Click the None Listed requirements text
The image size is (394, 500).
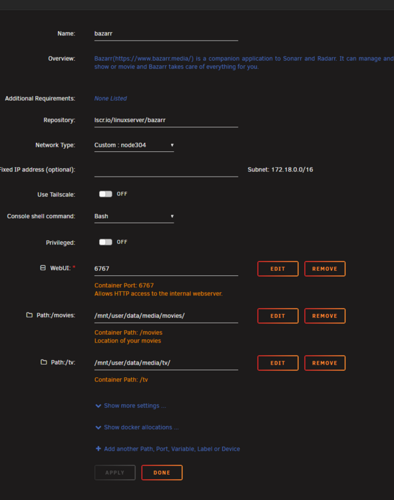(110, 99)
